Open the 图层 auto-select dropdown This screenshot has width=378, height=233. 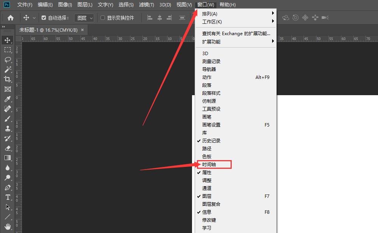click(x=84, y=17)
